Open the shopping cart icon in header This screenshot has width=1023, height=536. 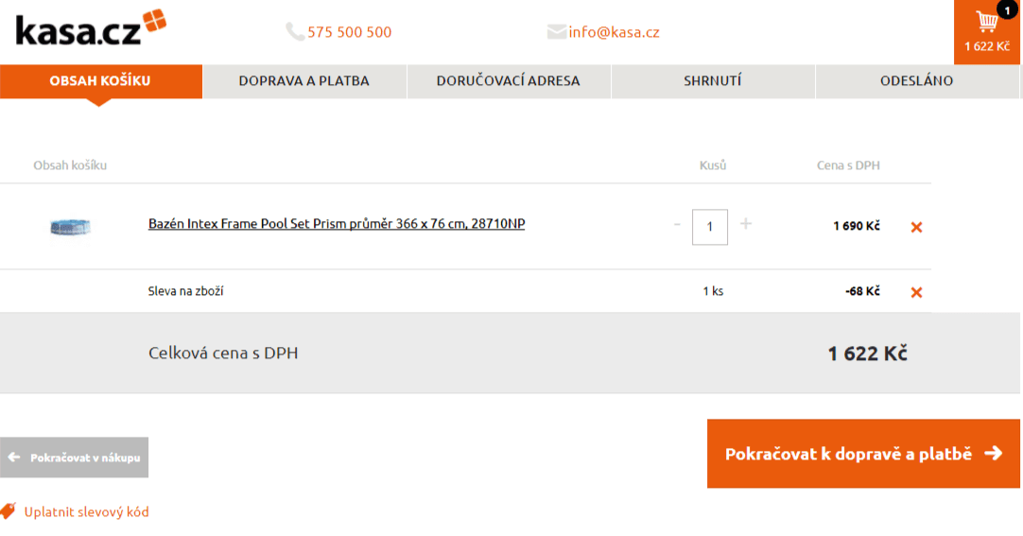point(986,22)
